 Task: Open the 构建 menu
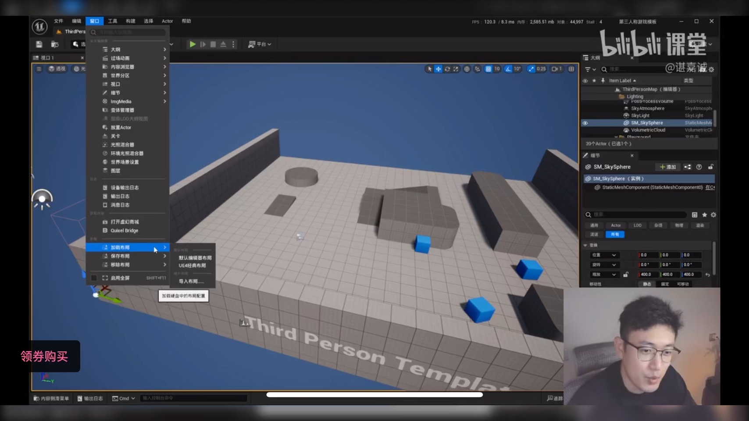[x=131, y=21]
